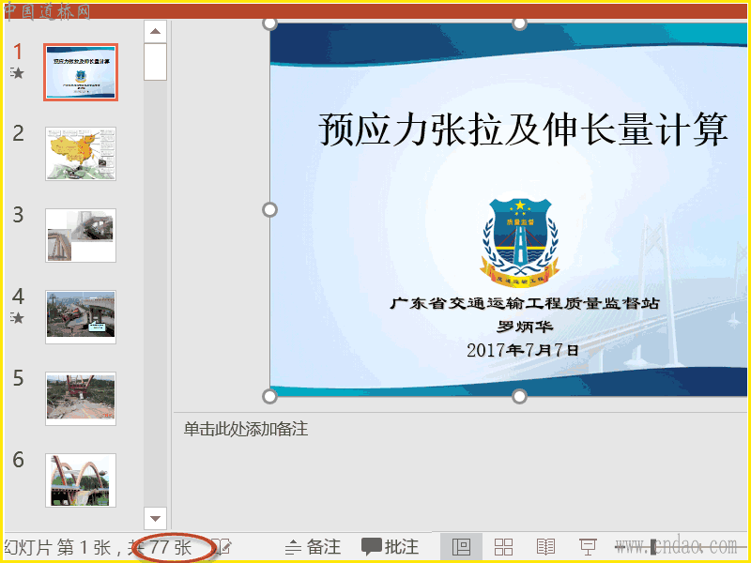Click the scroll down arrow in slide panel
Screen dimensions: 751x563
click(155, 519)
